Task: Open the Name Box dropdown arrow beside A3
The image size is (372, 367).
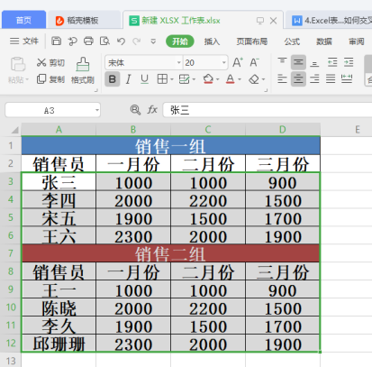Action: (x=97, y=110)
